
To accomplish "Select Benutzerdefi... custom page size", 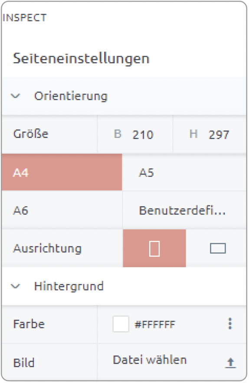I will (184, 210).
